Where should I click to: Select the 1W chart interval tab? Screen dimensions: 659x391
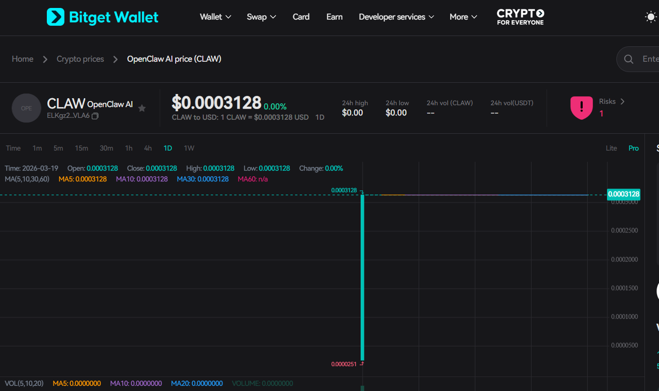click(x=189, y=148)
